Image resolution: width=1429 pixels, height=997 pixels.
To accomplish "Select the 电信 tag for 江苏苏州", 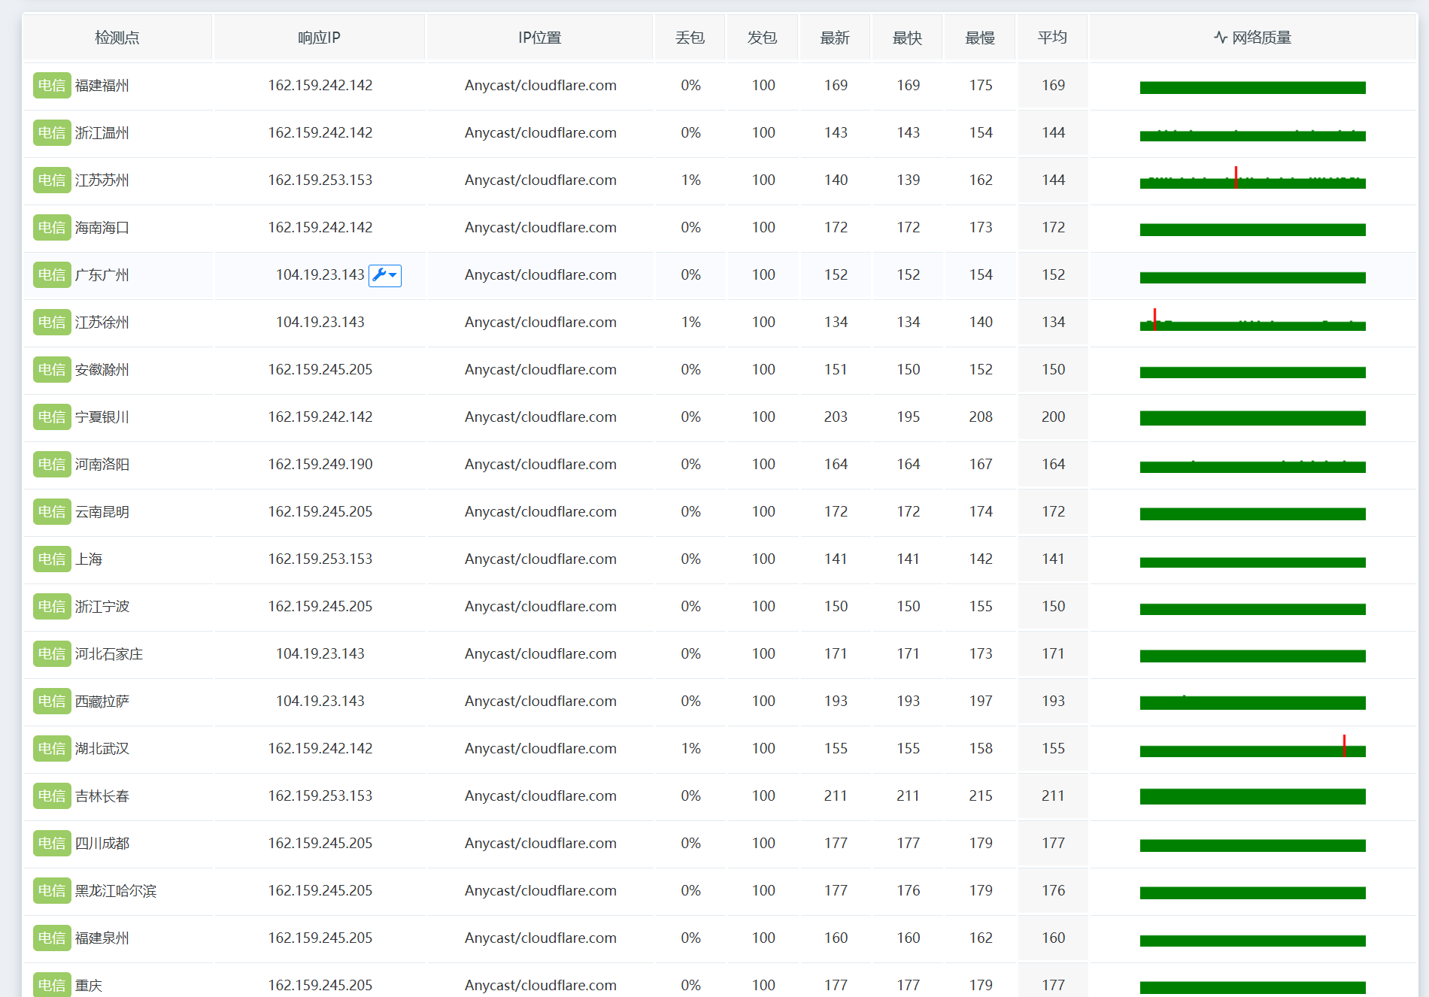I will (52, 180).
